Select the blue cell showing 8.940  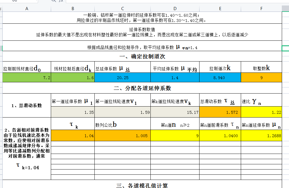coord(220,78)
